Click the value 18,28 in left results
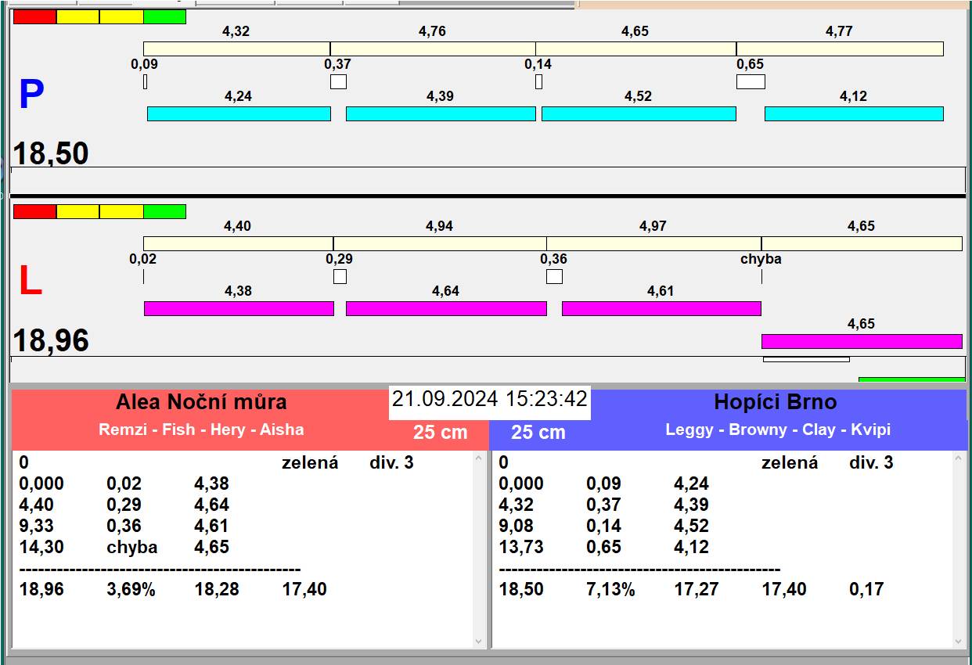Image resolution: width=972 pixels, height=665 pixels. tap(217, 590)
